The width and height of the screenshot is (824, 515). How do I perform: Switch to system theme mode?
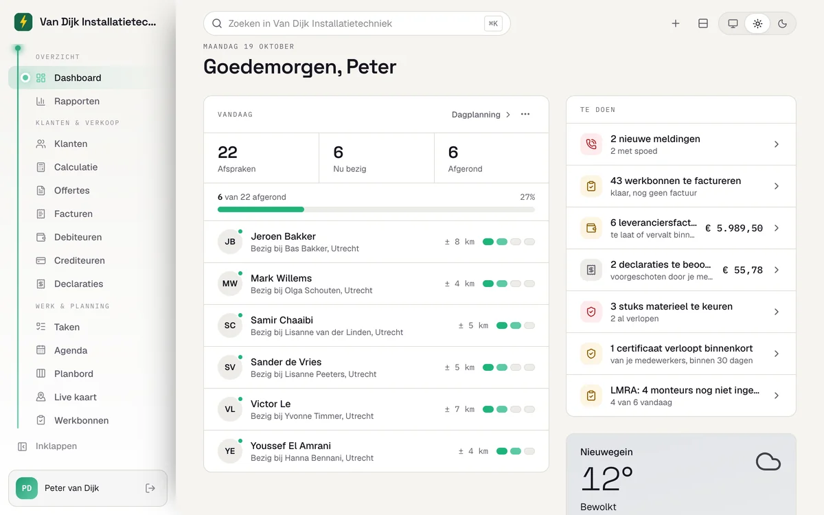733,23
